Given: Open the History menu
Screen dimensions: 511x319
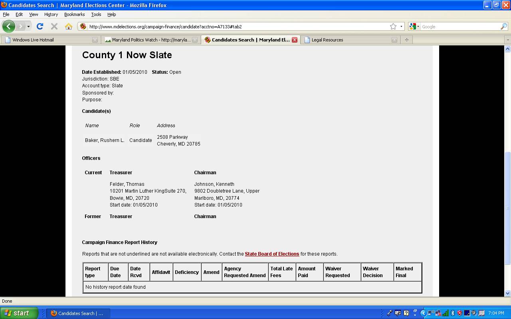Looking at the screenshot, I should point(51,14).
